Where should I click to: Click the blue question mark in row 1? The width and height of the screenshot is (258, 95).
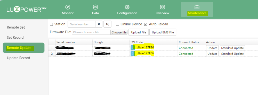(x=133, y=48)
